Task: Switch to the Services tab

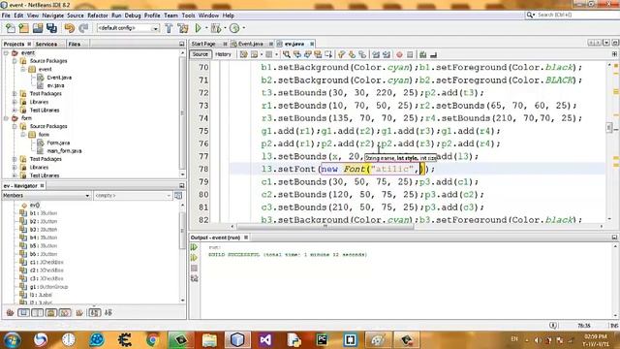Action: (46, 44)
